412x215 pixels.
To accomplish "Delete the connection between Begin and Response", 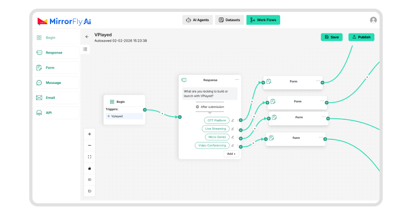I will pyautogui.click(x=162, y=114).
